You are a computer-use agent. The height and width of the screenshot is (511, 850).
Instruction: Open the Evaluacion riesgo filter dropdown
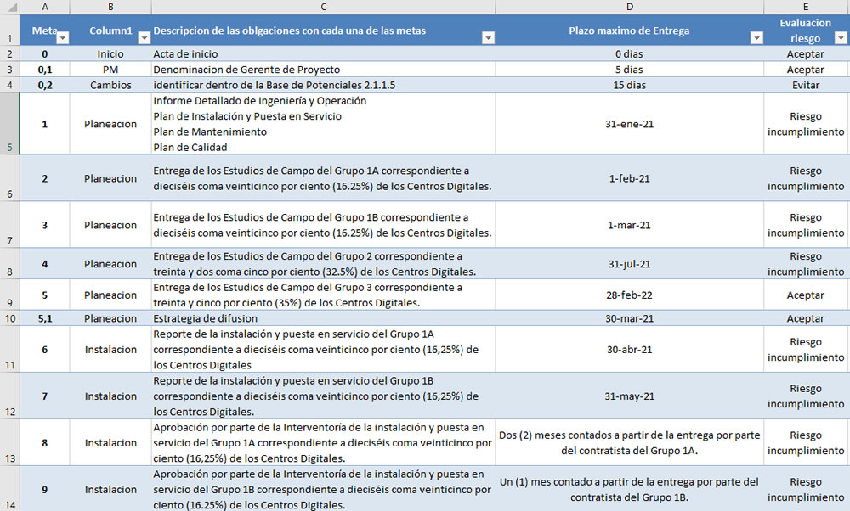pyautogui.click(x=841, y=38)
